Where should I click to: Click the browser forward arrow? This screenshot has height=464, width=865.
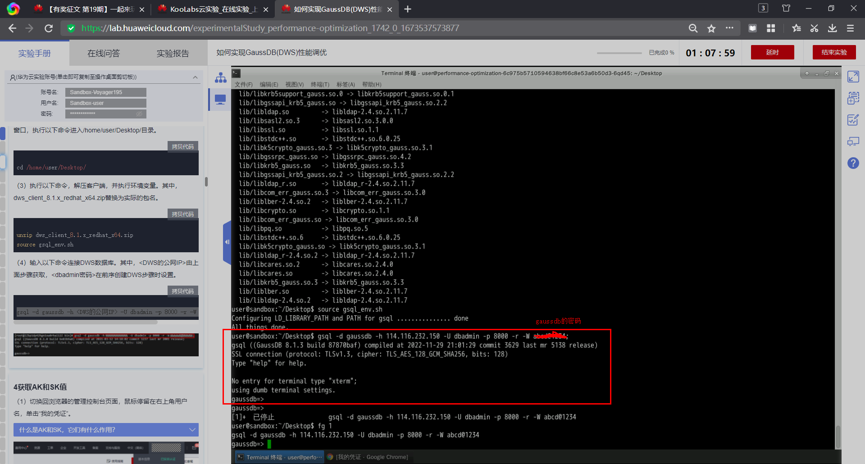[30, 28]
